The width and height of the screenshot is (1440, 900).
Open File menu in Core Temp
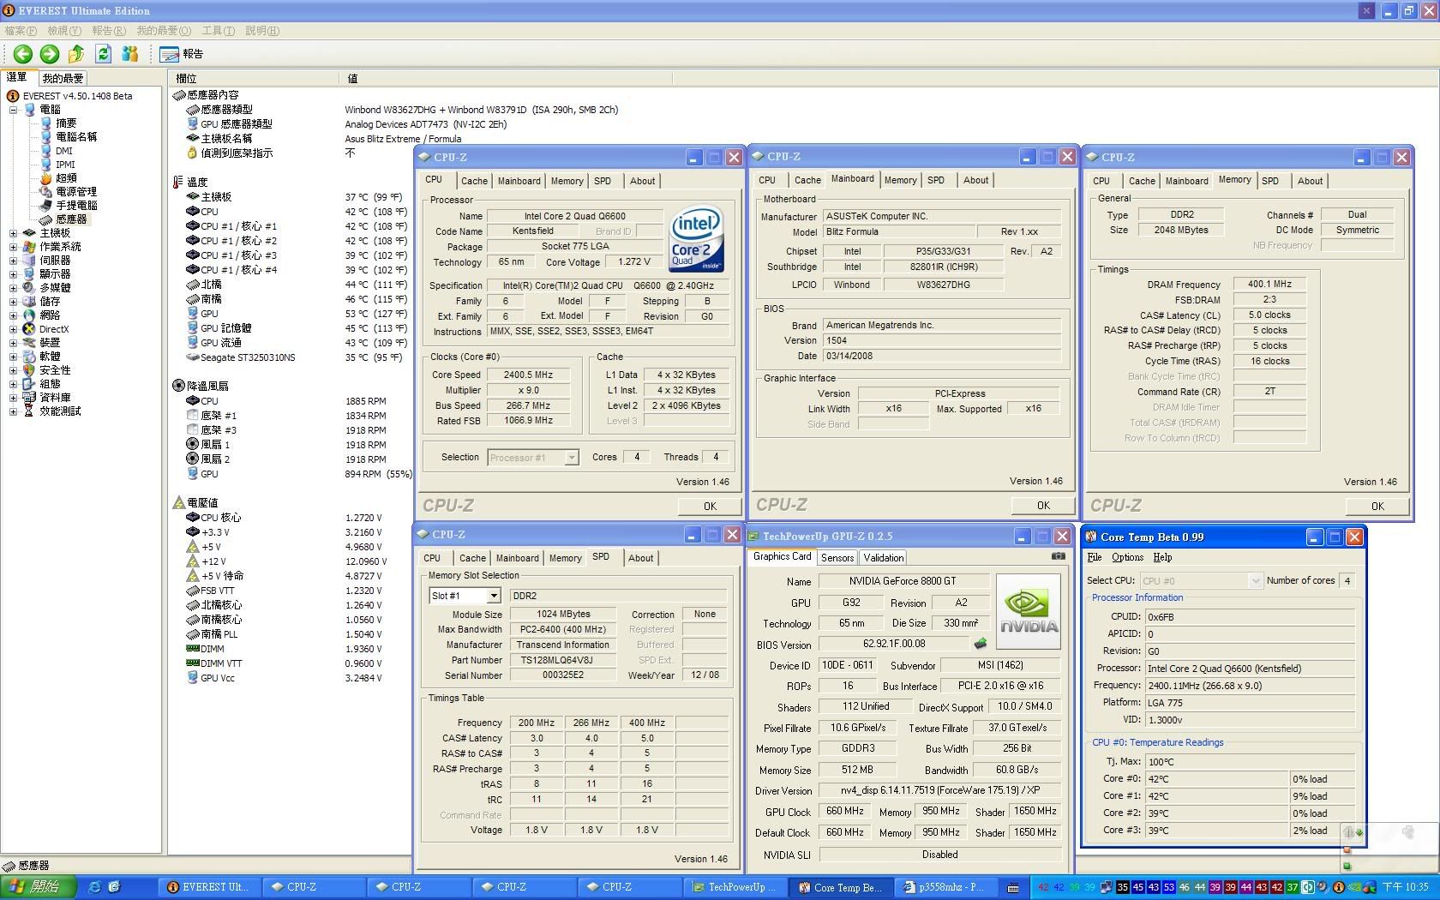(x=1095, y=557)
